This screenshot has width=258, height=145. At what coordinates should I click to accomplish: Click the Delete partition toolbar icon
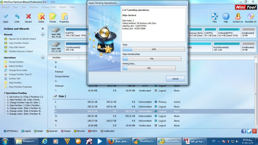pos(41,16)
